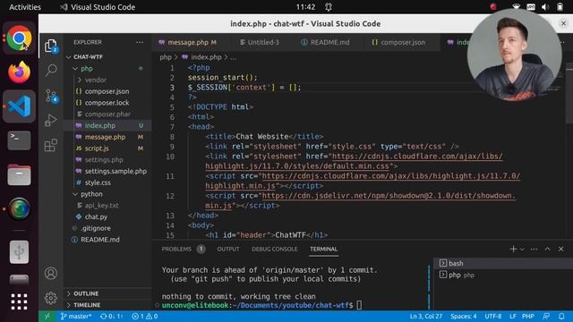Open the Source Control view icon

click(x=51, y=96)
